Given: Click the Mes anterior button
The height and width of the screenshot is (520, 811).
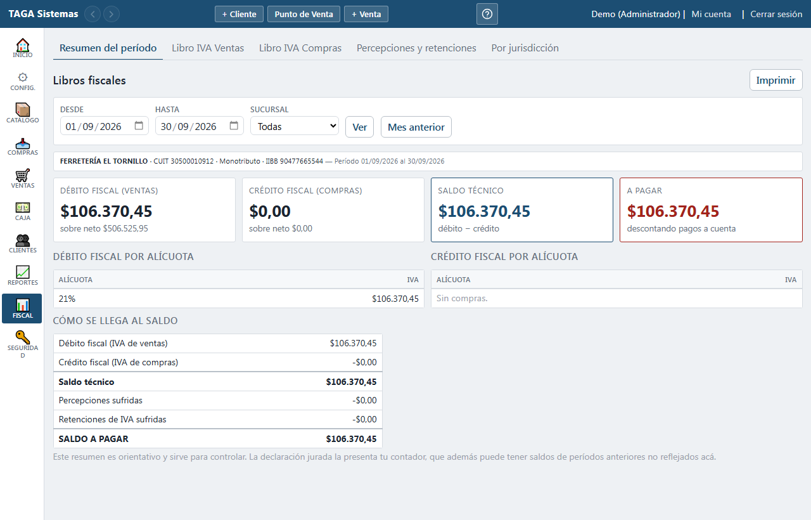Looking at the screenshot, I should point(416,127).
